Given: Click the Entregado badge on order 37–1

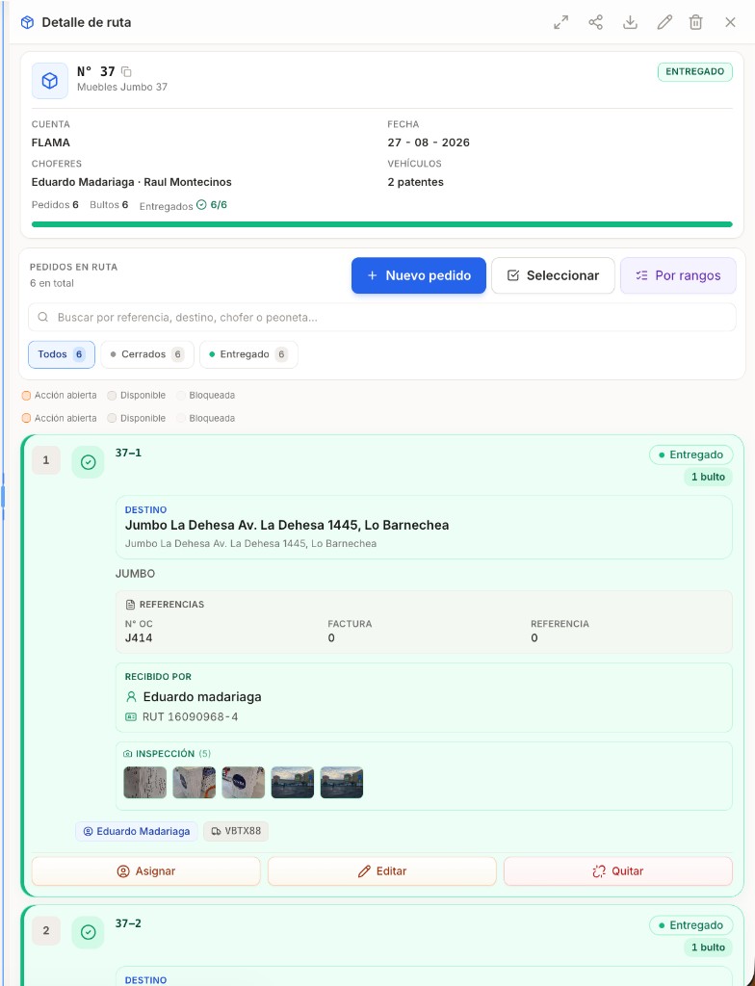Looking at the screenshot, I should click(x=690, y=454).
